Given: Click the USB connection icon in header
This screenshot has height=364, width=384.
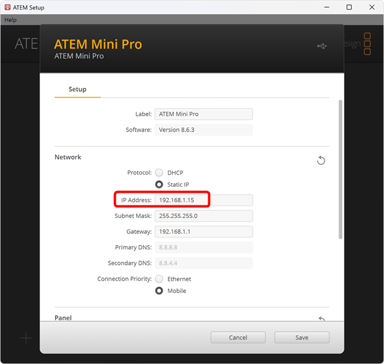Looking at the screenshot, I should point(322,46).
